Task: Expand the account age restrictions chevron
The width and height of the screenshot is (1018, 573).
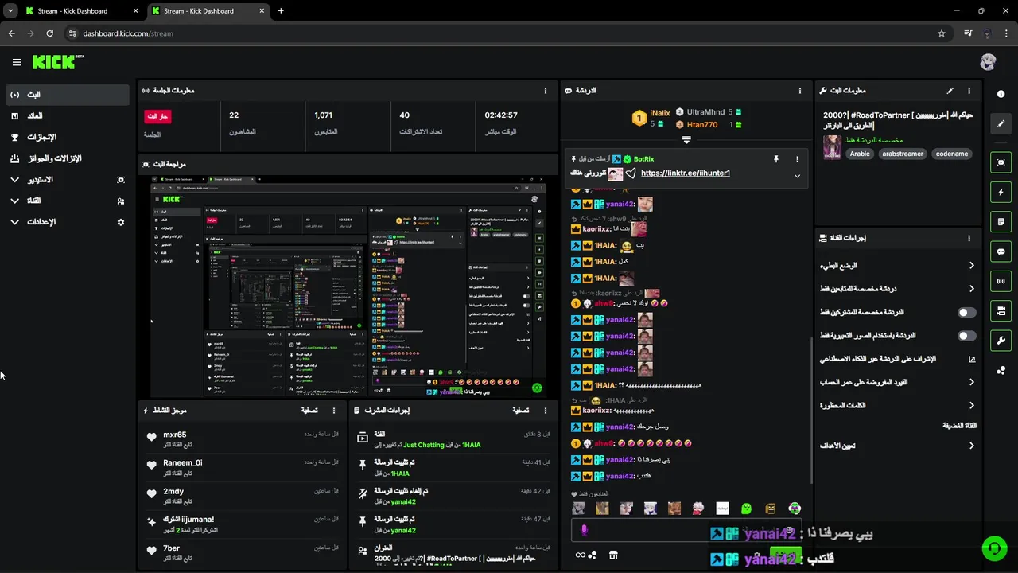Action: click(971, 382)
